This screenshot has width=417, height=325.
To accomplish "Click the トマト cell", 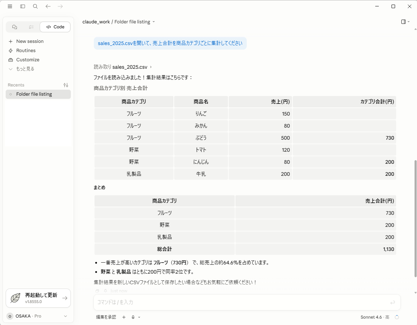I will [201, 150].
